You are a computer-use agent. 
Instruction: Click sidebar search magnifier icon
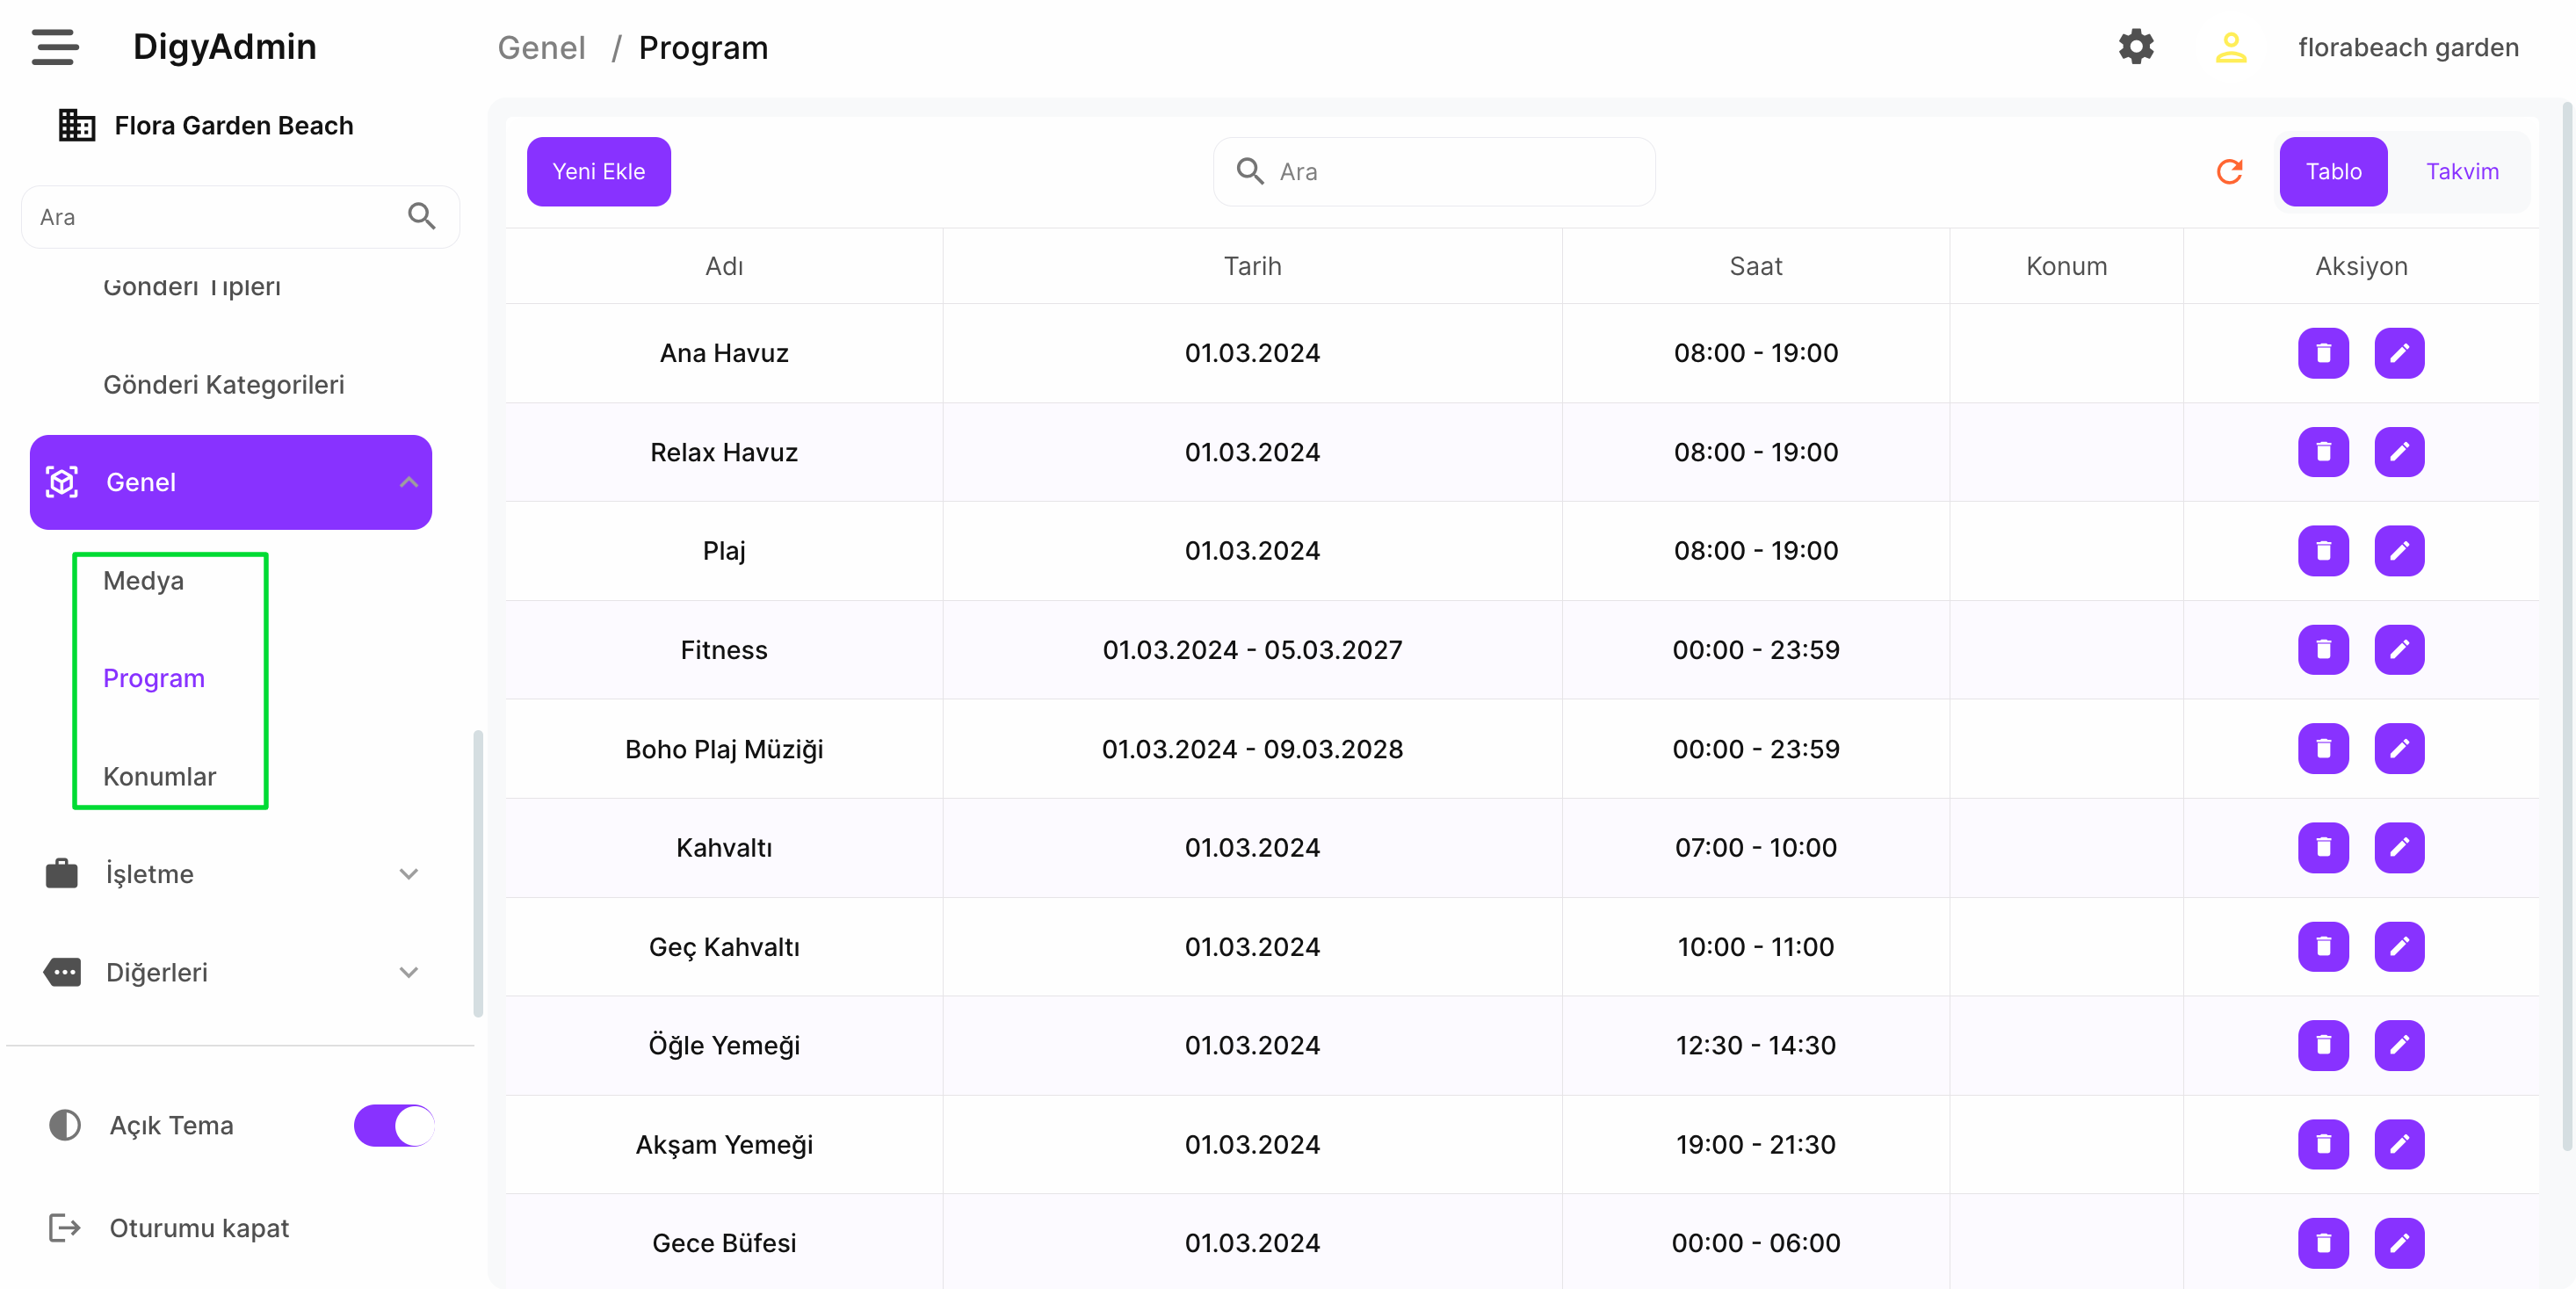[x=422, y=216]
